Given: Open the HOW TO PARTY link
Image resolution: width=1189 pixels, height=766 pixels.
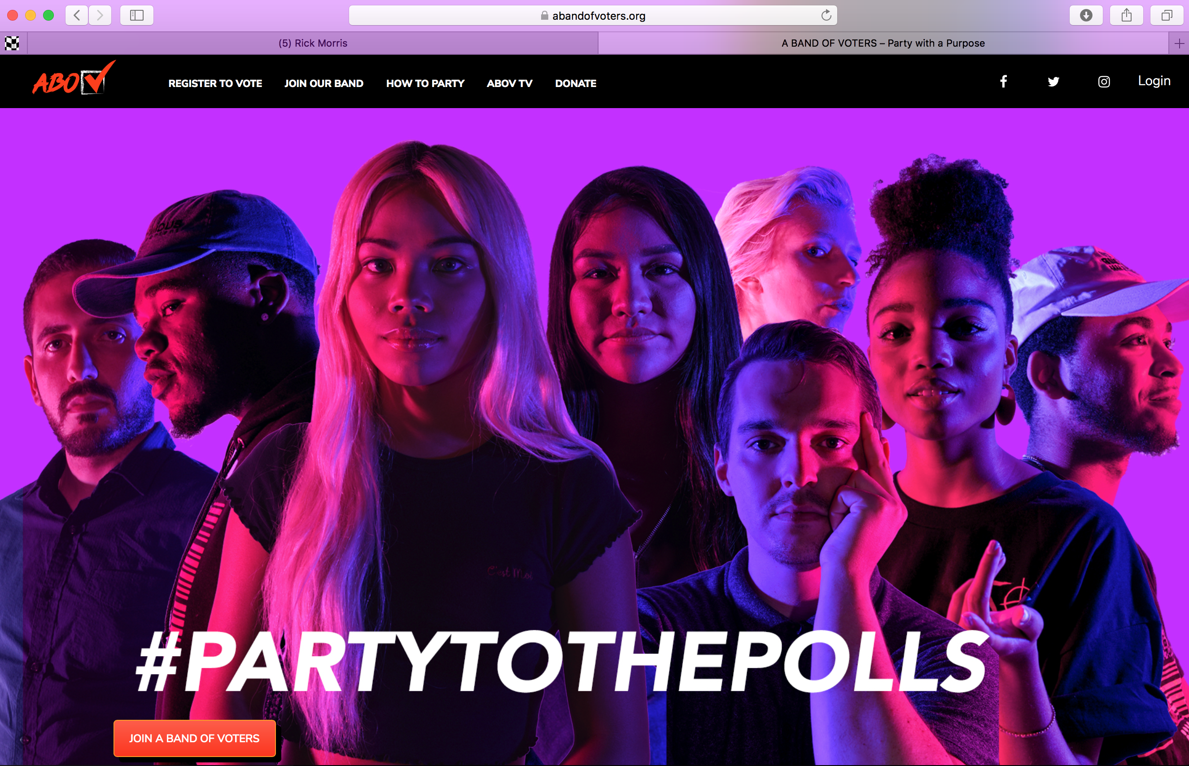Looking at the screenshot, I should tap(425, 83).
